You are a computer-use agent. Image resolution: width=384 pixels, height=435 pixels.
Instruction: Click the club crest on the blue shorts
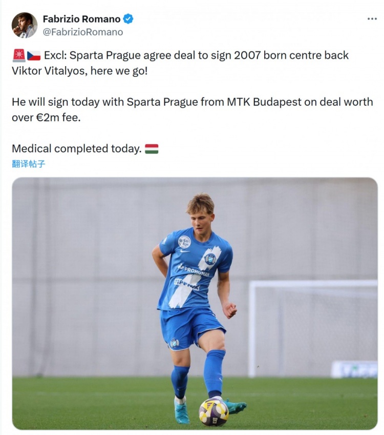point(175,343)
